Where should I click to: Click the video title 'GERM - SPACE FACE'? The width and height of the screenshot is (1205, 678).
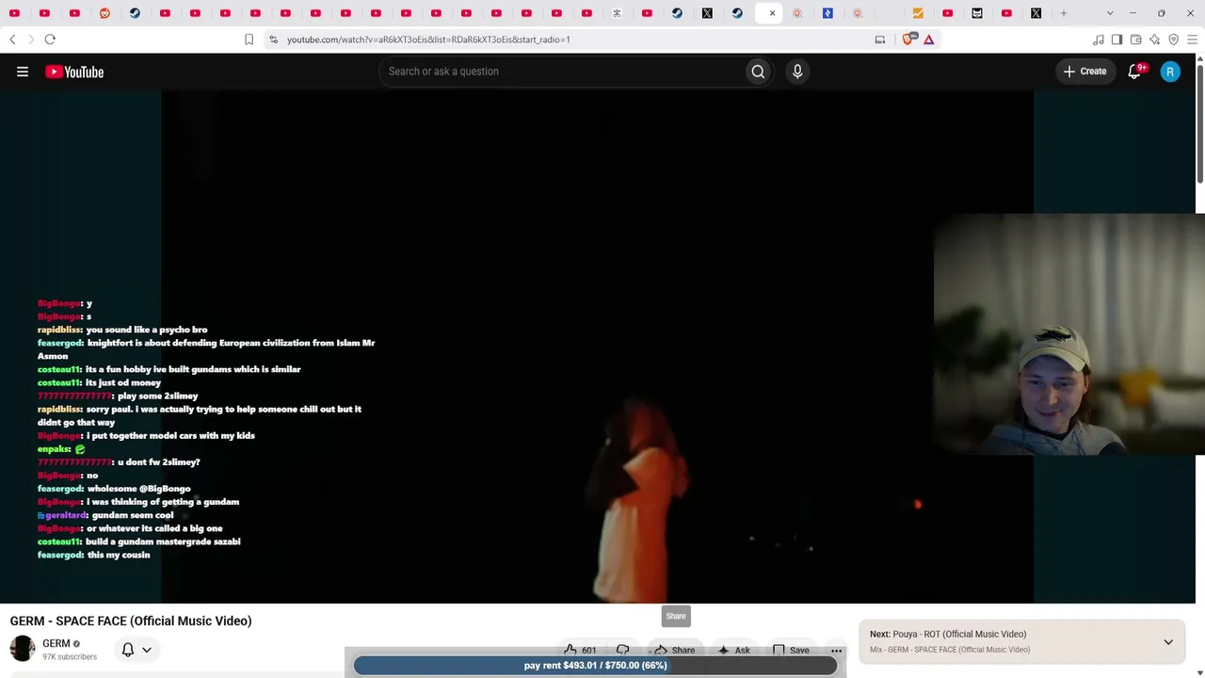tap(131, 621)
